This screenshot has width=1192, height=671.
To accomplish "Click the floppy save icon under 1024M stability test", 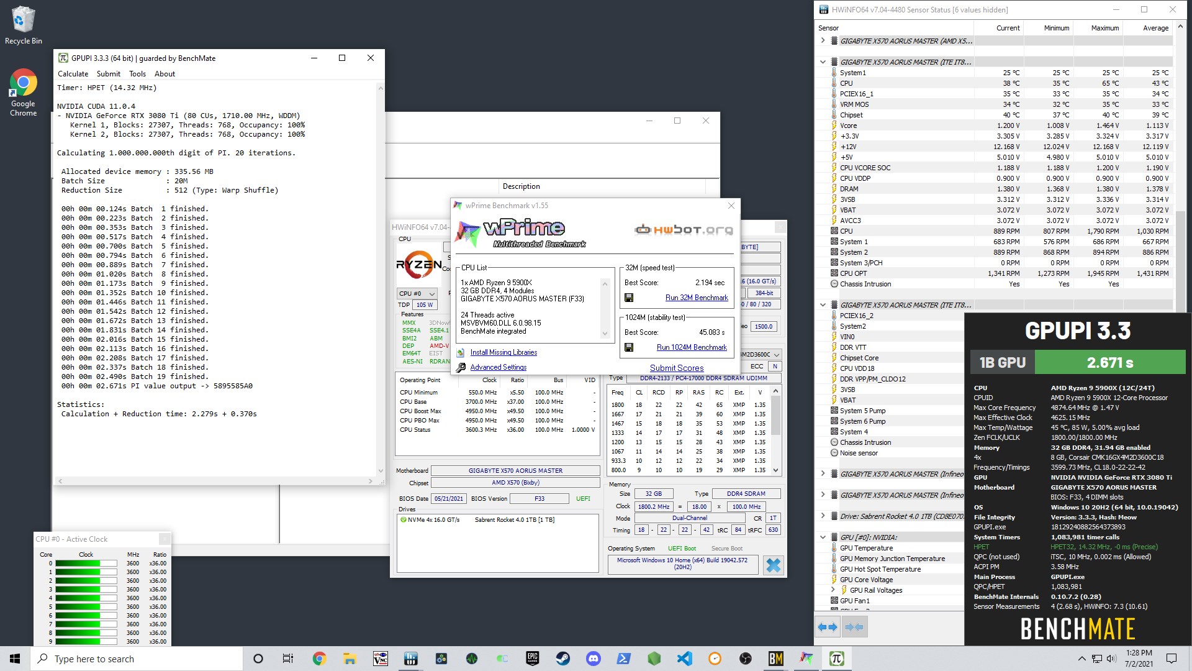I will click(629, 347).
